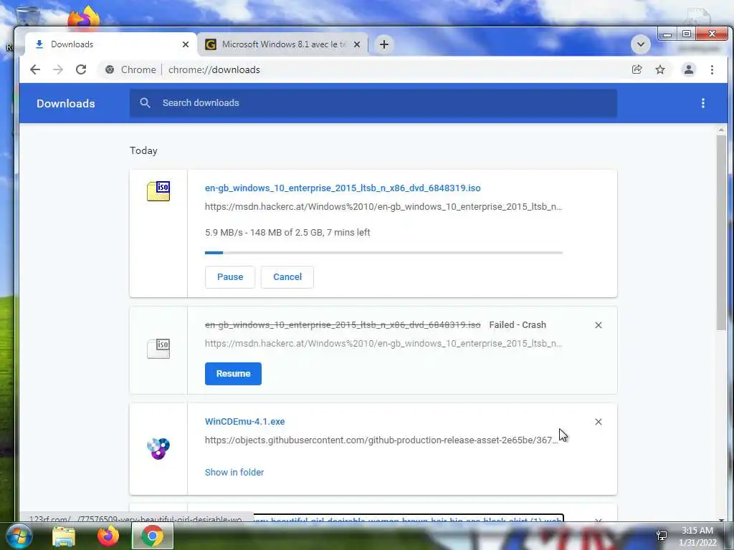The height and width of the screenshot is (550, 734).
Task: Open the en-gb_windows_10 ISO file link
Action: click(343, 188)
